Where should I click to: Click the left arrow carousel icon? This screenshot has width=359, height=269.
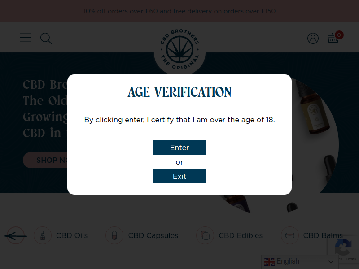16,235
